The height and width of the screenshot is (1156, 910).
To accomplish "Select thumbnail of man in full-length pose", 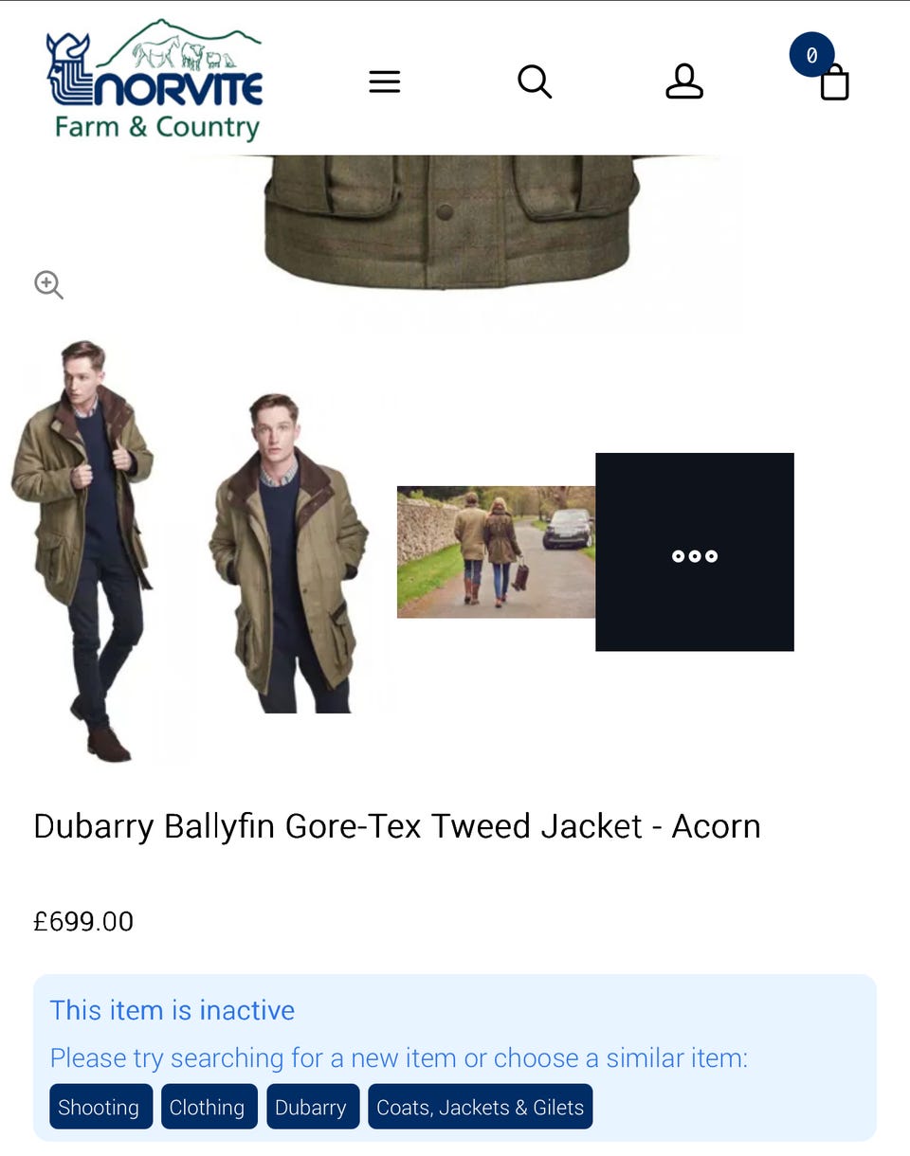I will point(82,551).
